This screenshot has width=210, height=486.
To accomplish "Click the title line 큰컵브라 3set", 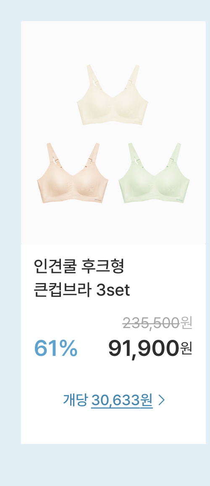I will (82, 291).
